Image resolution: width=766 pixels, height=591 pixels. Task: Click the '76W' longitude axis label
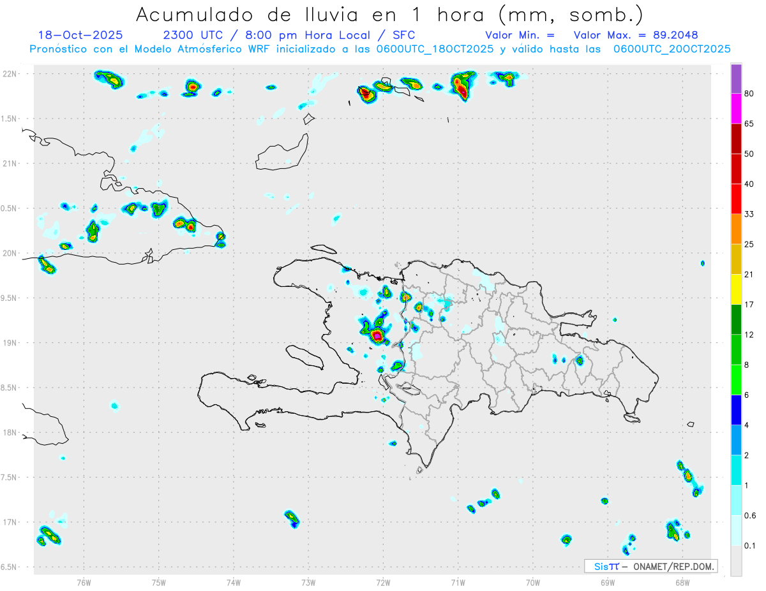click(x=84, y=582)
